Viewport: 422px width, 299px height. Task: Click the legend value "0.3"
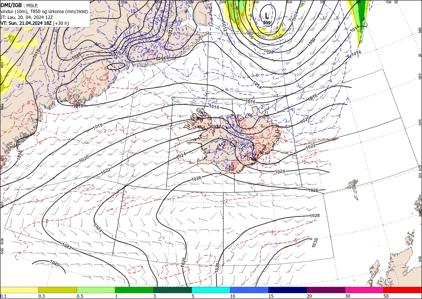(x=41, y=296)
